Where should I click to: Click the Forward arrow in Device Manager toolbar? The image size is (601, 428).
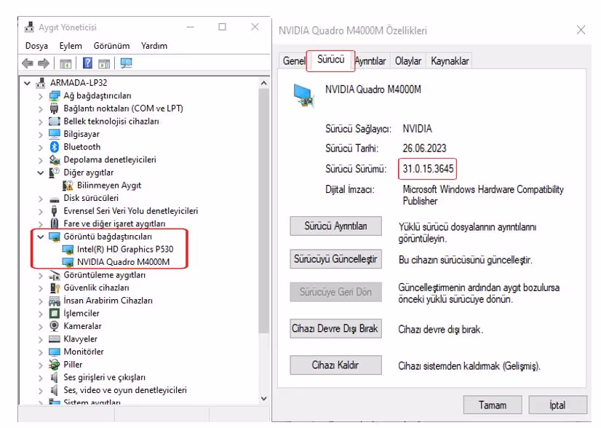click(44, 63)
